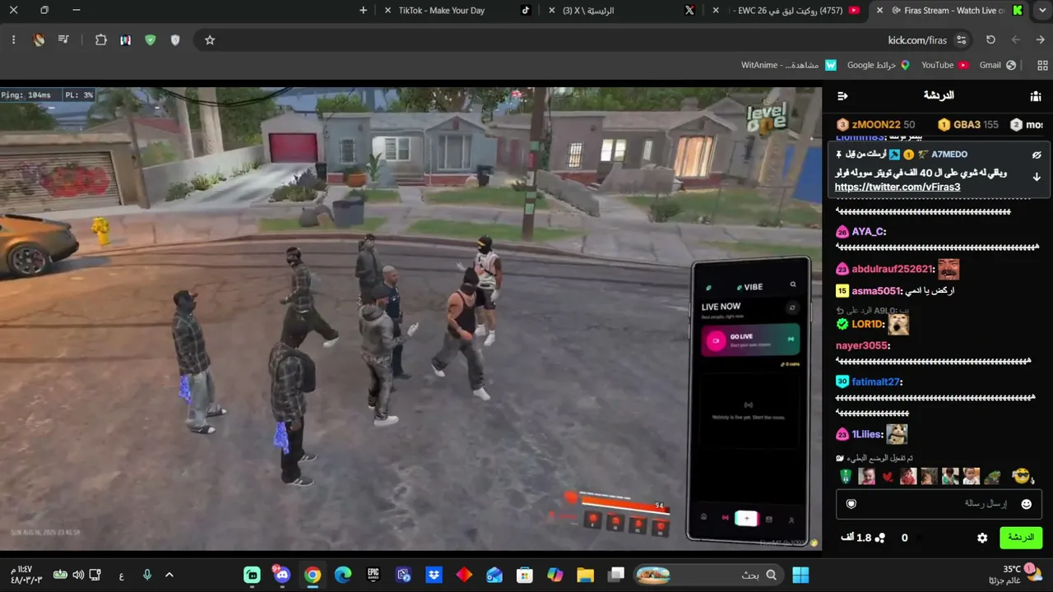The height and width of the screenshot is (592, 1053).
Task: Click the sunglasses emoji in the emote row
Action: click(1021, 476)
